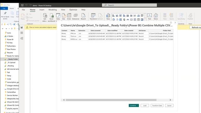Click the Combine button
This screenshot has width=201, height=113.
[134, 105]
